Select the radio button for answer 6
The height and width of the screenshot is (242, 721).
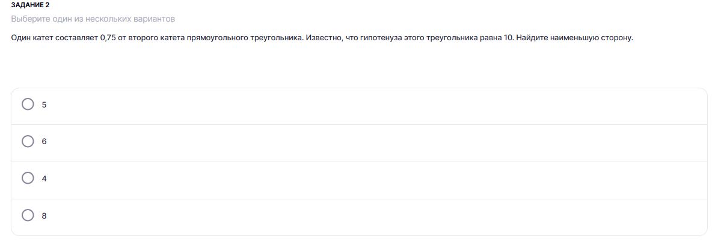[x=28, y=142]
